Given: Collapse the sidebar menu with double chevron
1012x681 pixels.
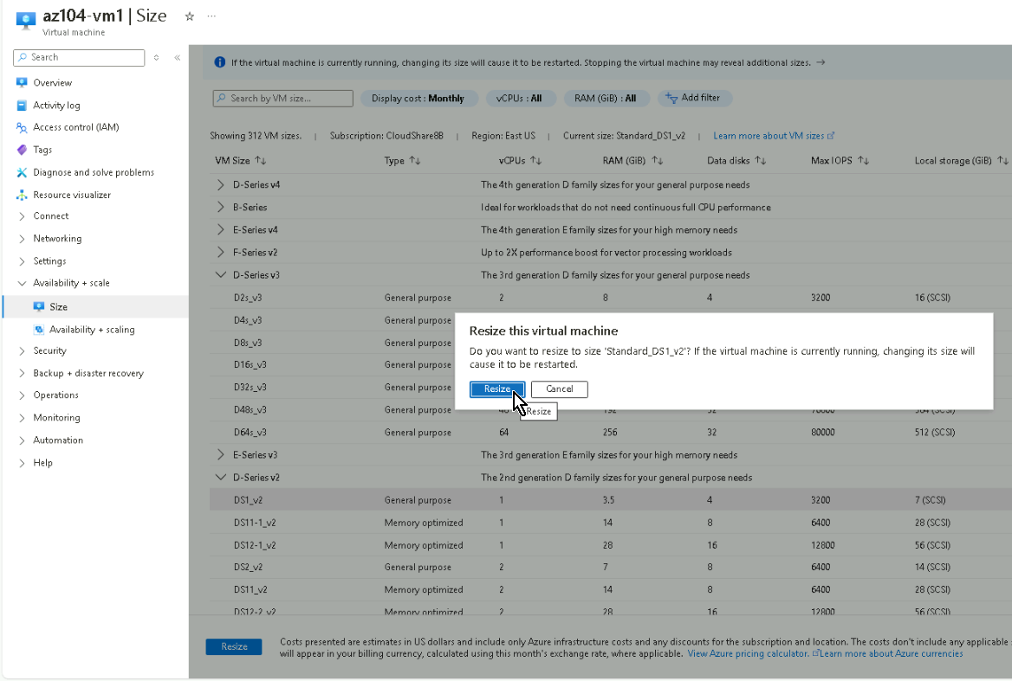Looking at the screenshot, I should tap(177, 58).
